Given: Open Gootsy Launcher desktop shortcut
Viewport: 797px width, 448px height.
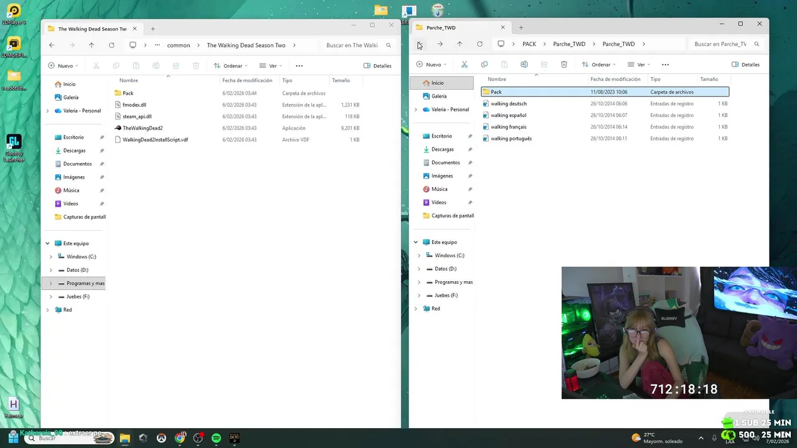Looking at the screenshot, I should click(x=14, y=148).
